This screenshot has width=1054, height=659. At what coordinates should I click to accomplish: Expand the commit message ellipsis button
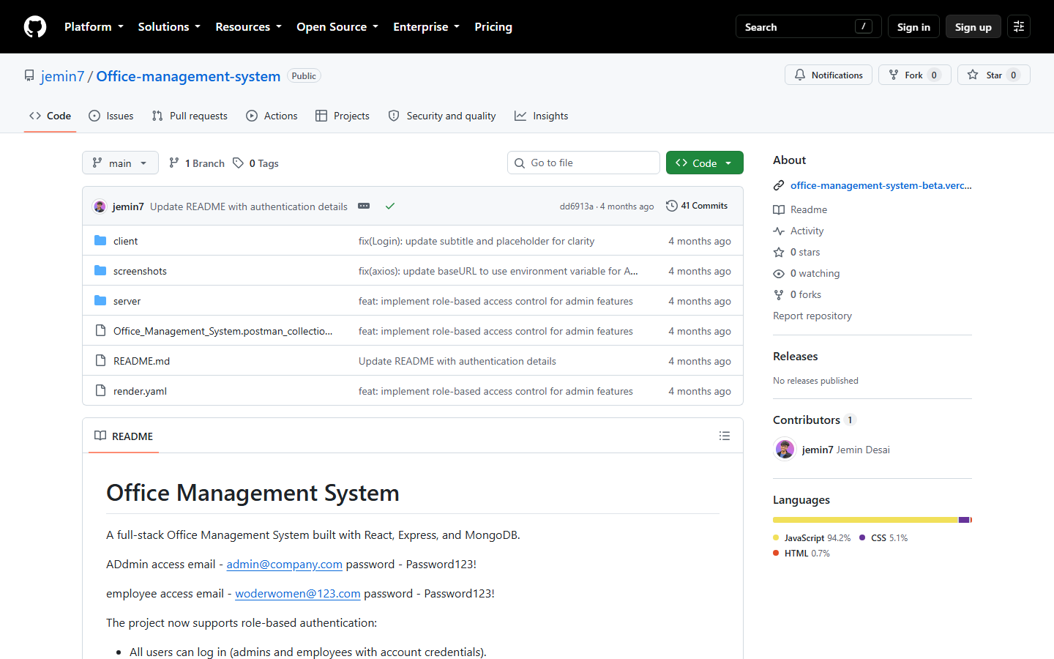point(364,206)
